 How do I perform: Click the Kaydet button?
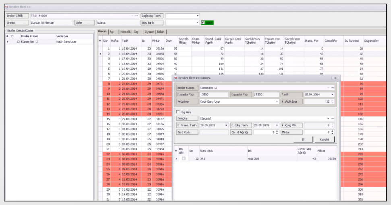point(324,140)
